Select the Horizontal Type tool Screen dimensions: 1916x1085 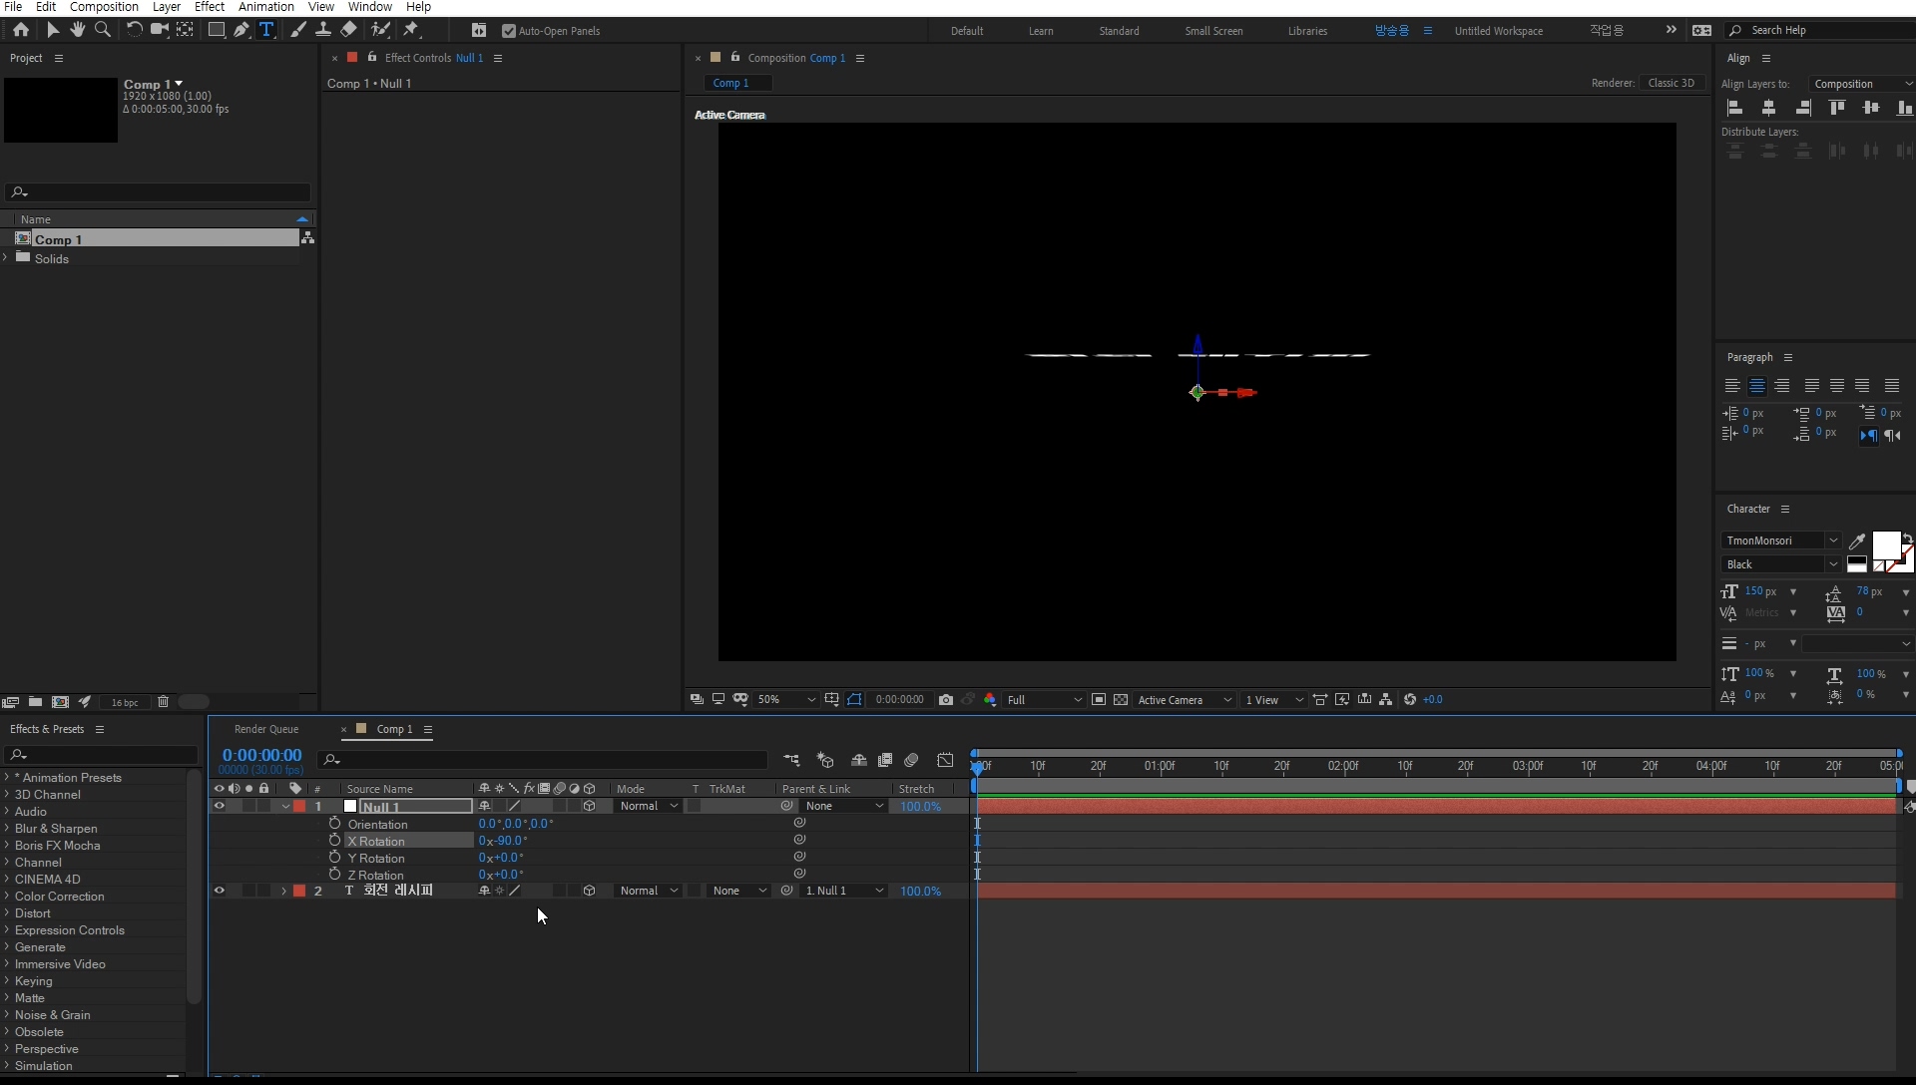point(266,30)
